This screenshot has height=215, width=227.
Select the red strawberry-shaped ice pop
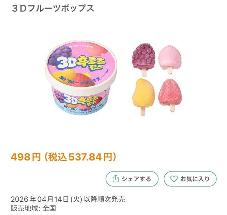(170, 95)
